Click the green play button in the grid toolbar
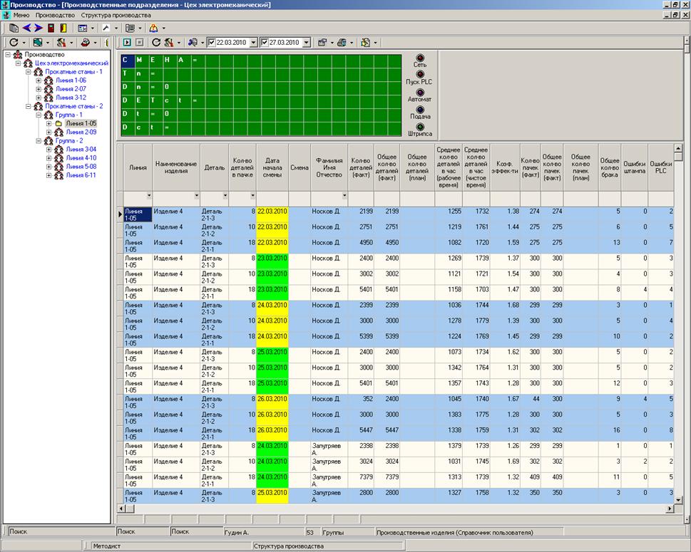The width and height of the screenshot is (691, 552). [x=127, y=42]
